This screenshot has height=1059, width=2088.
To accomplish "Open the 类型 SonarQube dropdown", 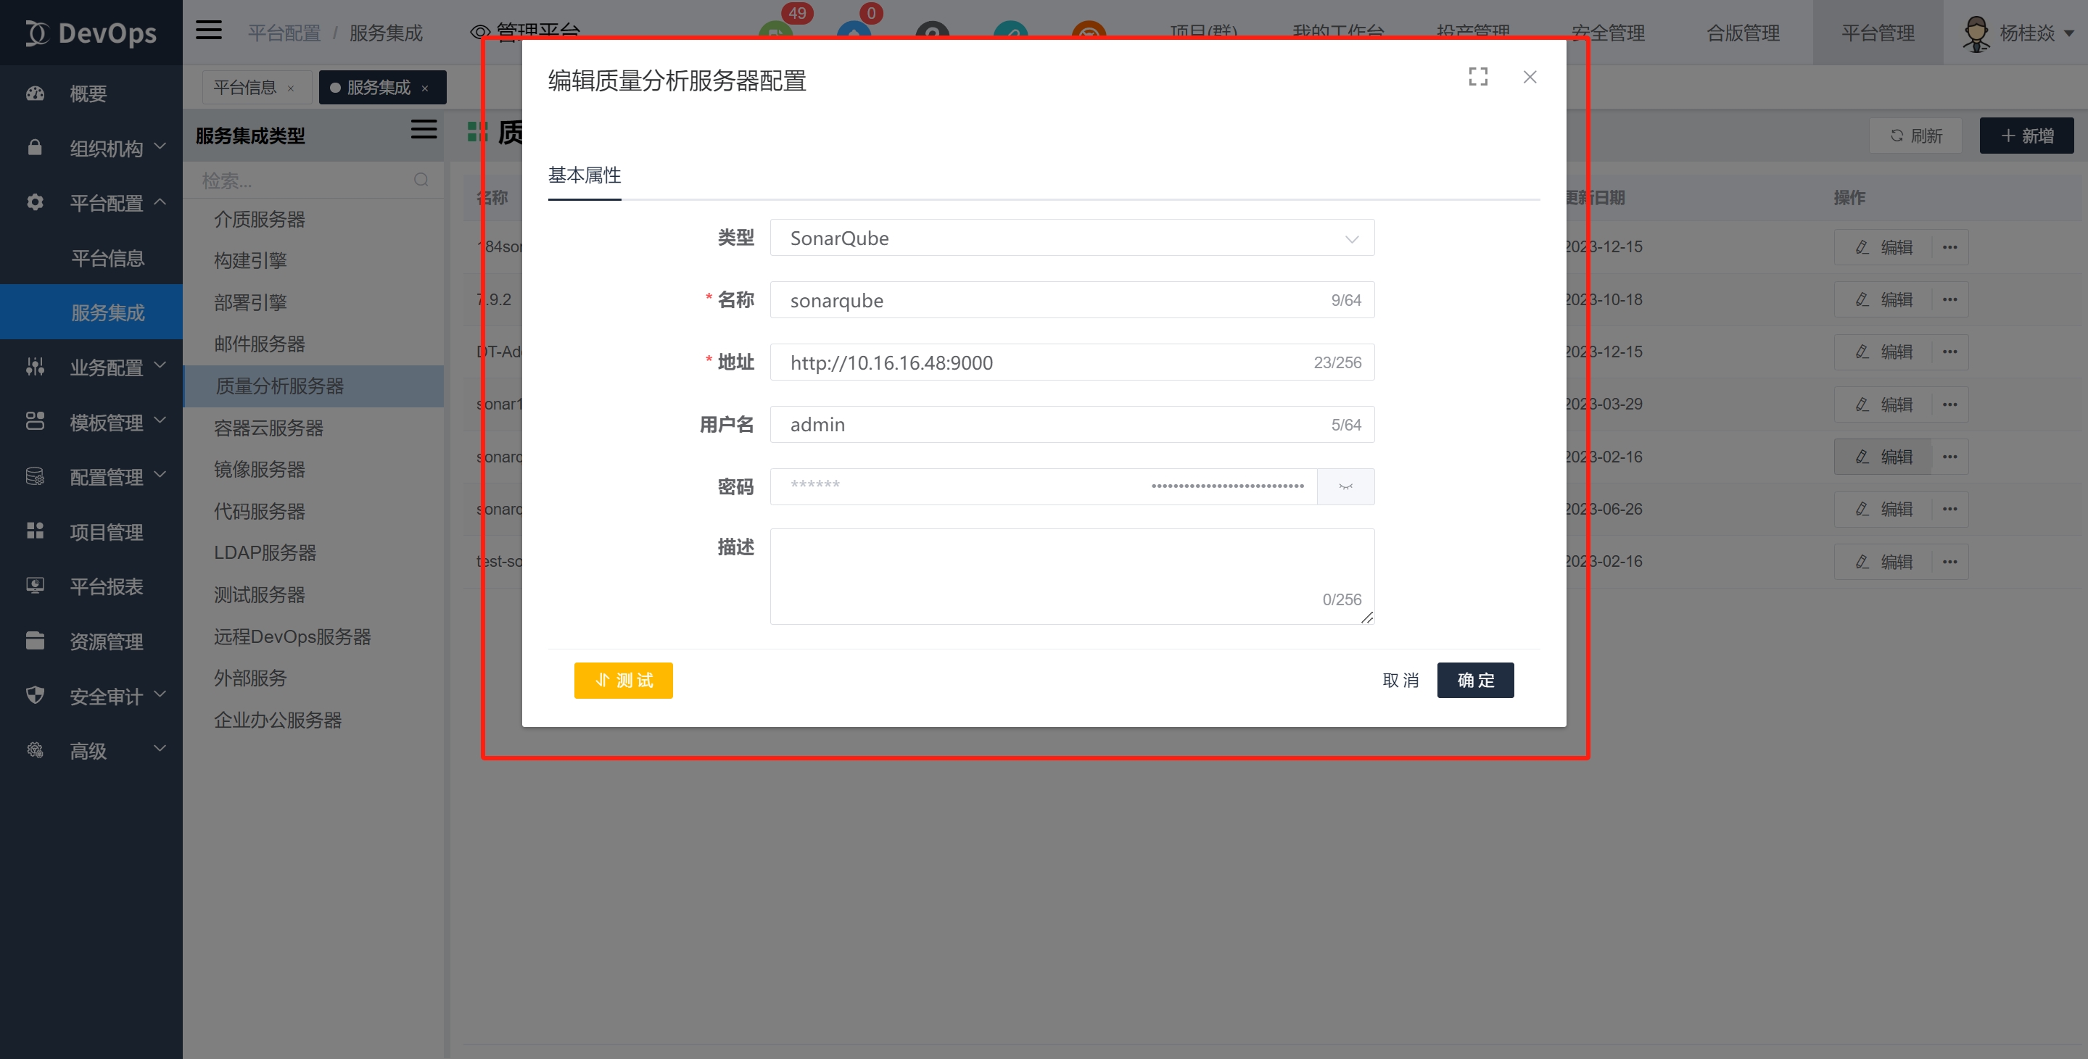I will coord(1071,238).
